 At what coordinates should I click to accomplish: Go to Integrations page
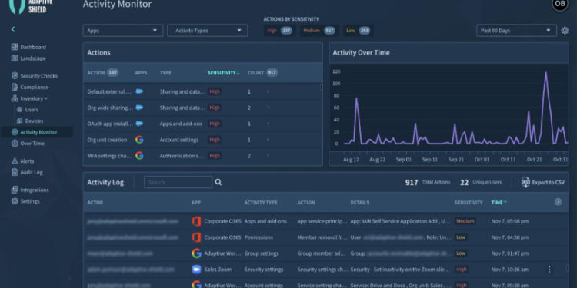(x=35, y=190)
